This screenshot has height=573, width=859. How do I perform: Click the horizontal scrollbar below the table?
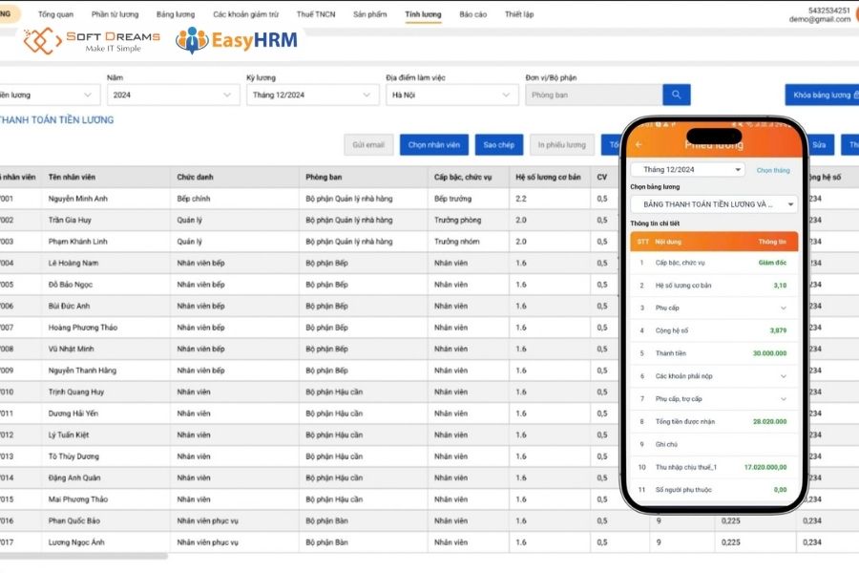click(x=84, y=556)
